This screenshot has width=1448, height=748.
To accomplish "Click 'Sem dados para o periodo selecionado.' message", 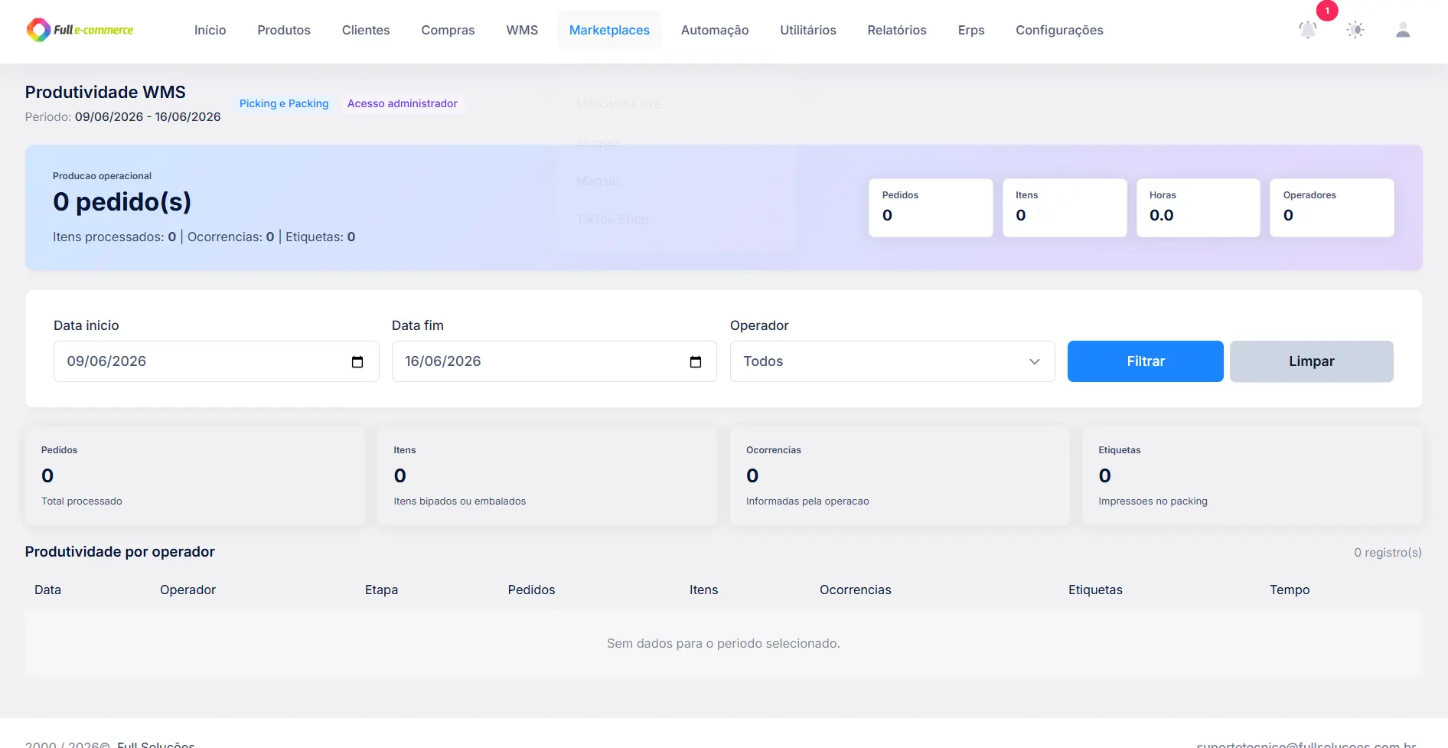I will coord(723,643).
